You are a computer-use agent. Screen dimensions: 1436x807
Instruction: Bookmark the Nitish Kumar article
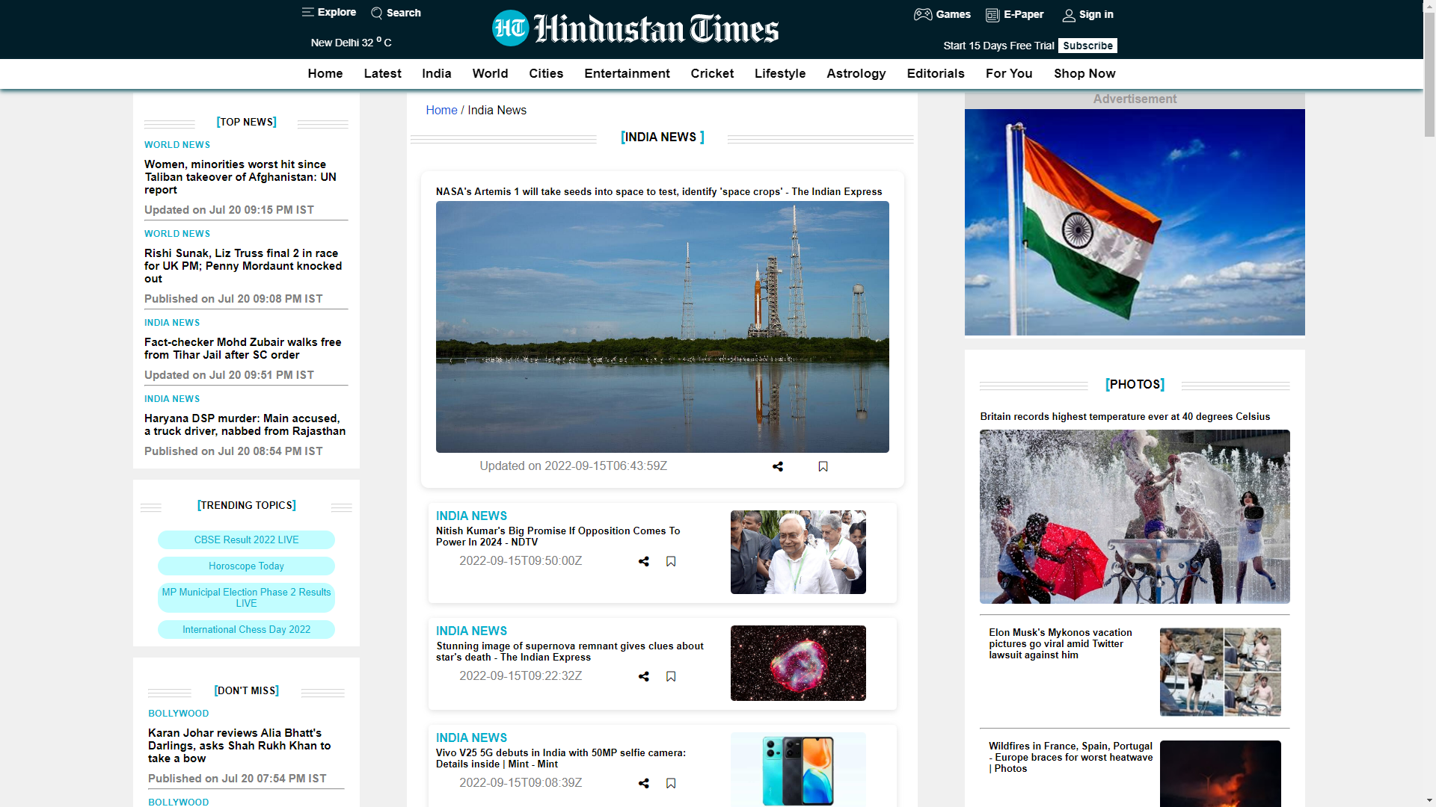pos(671,561)
